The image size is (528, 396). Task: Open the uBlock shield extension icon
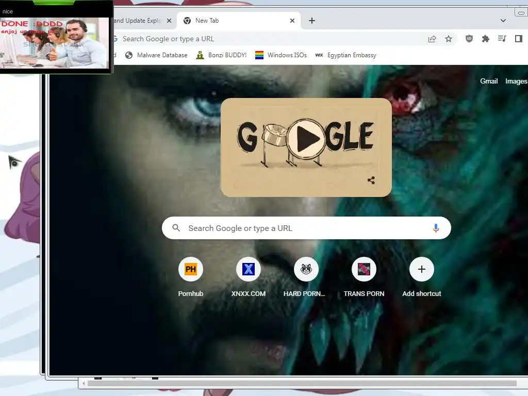(x=469, y=39)
